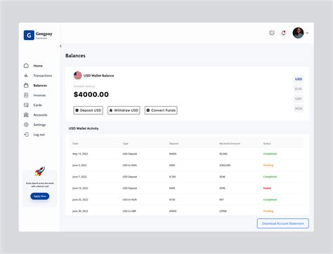Open the notifications bell
333x254 pixels.
point(283,33)
